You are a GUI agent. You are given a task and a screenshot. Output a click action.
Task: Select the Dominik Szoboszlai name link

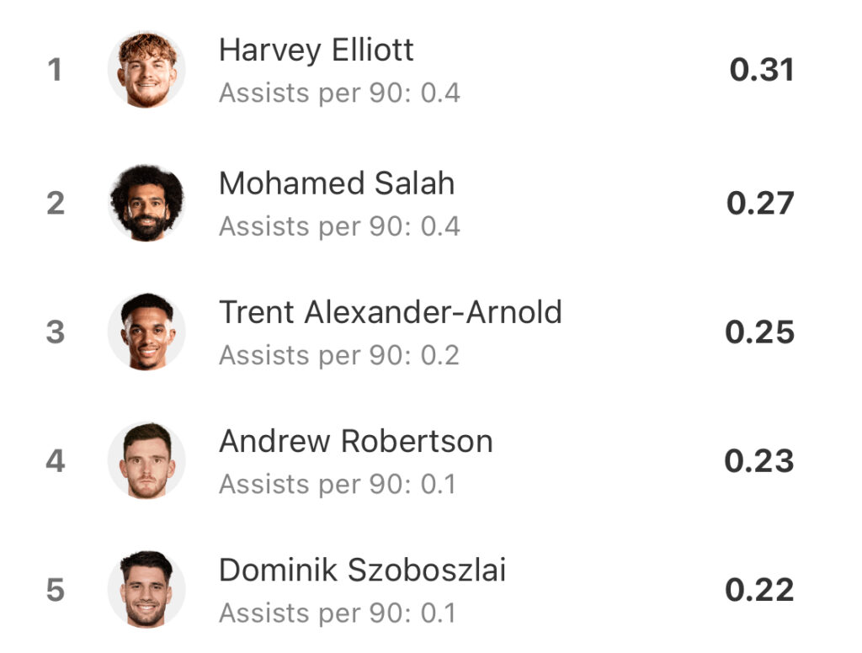[x=362, y=570]
